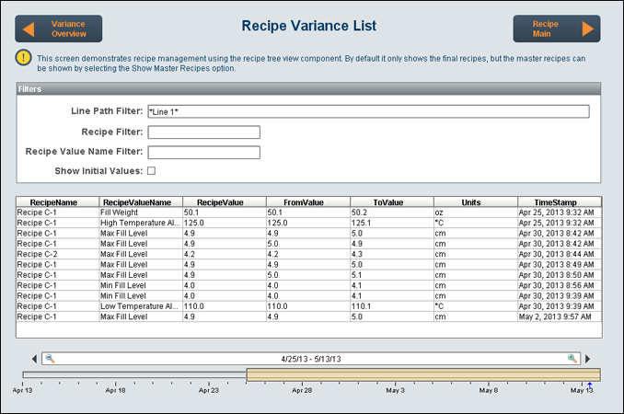Sort table by TimeStamp column
The width and height of the screenshot is (624, 414).
[x=560, y=201]
